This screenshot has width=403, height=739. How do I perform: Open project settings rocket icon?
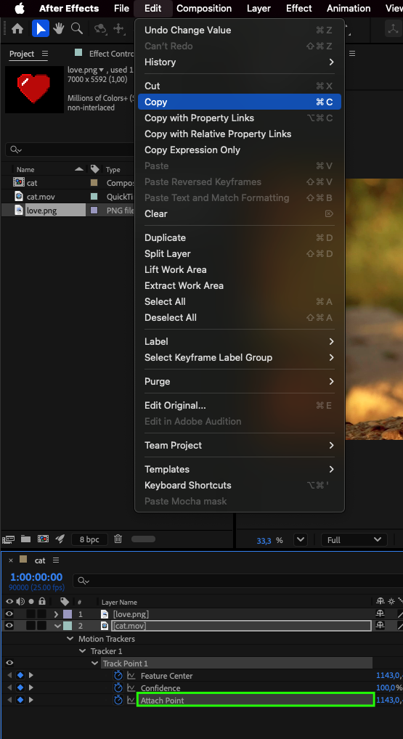[x=60, y=539]
